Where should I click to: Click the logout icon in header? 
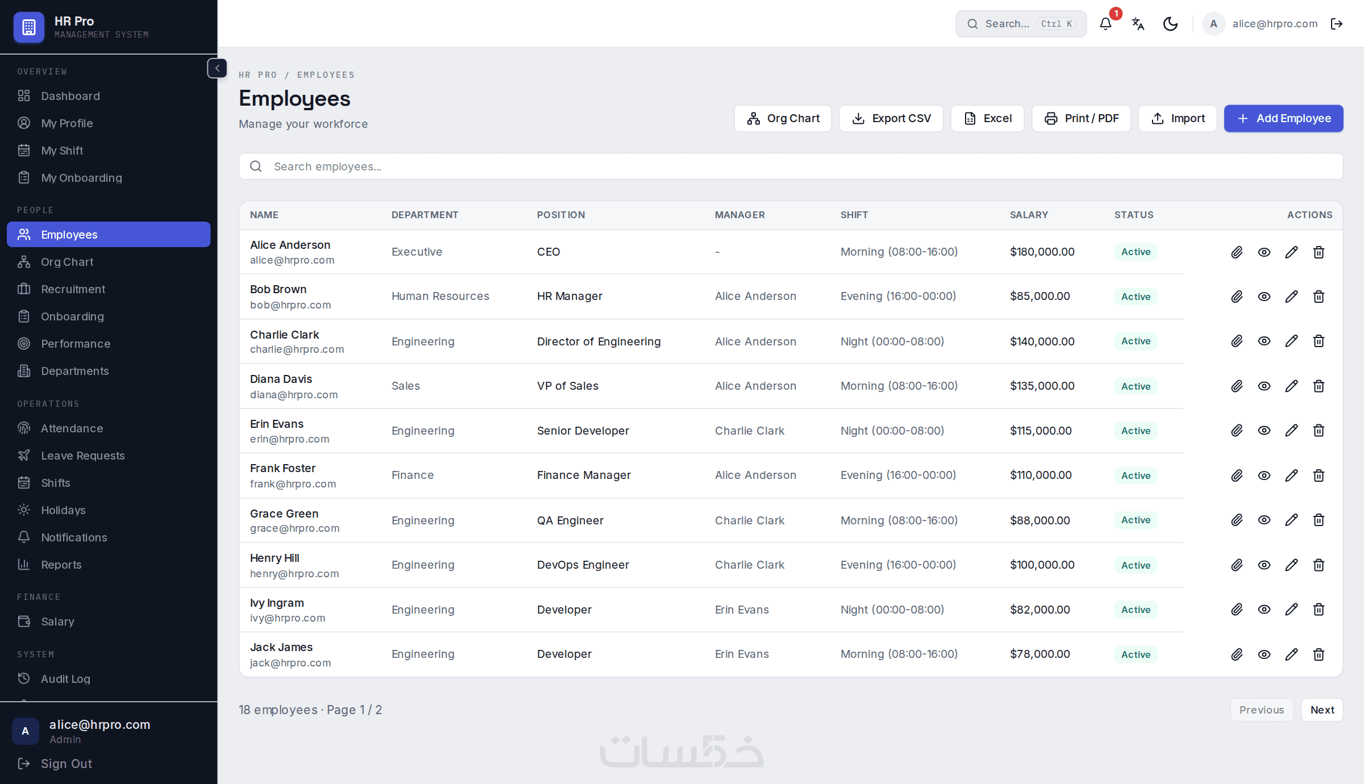1337,24
